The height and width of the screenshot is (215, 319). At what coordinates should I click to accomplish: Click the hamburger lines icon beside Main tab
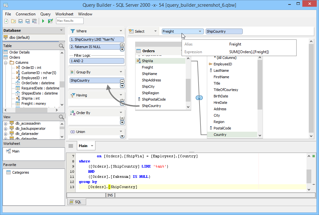71,146
